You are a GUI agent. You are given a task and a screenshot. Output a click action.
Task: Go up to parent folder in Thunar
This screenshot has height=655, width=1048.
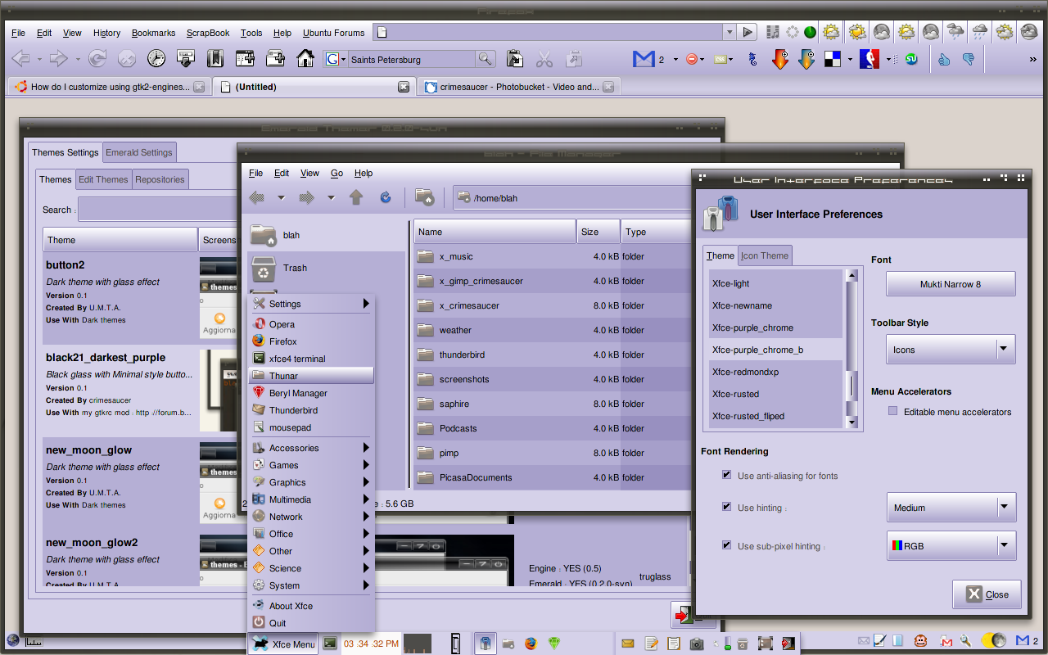click(355, 197)
